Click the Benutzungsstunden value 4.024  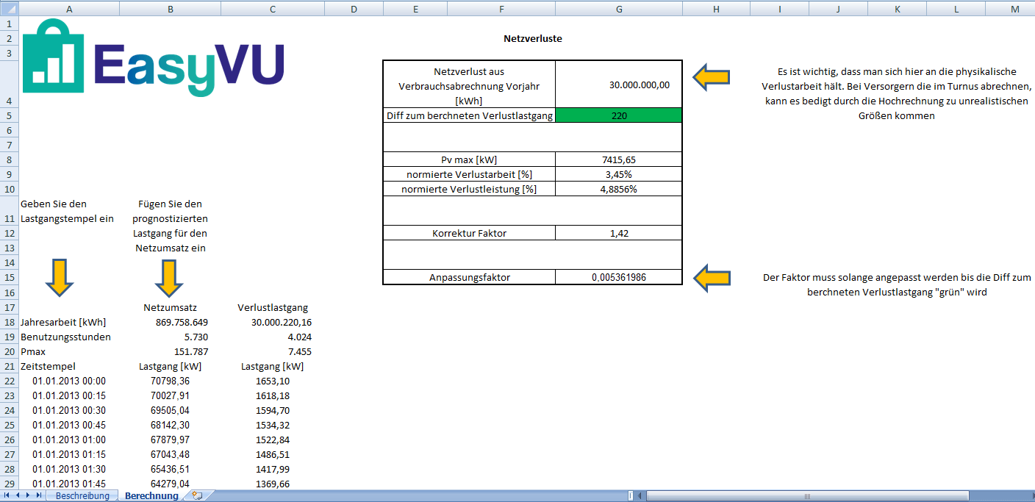273,337
